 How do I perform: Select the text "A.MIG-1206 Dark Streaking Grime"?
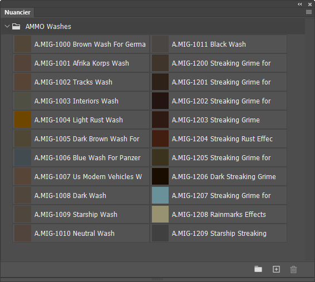click(224, 176)
